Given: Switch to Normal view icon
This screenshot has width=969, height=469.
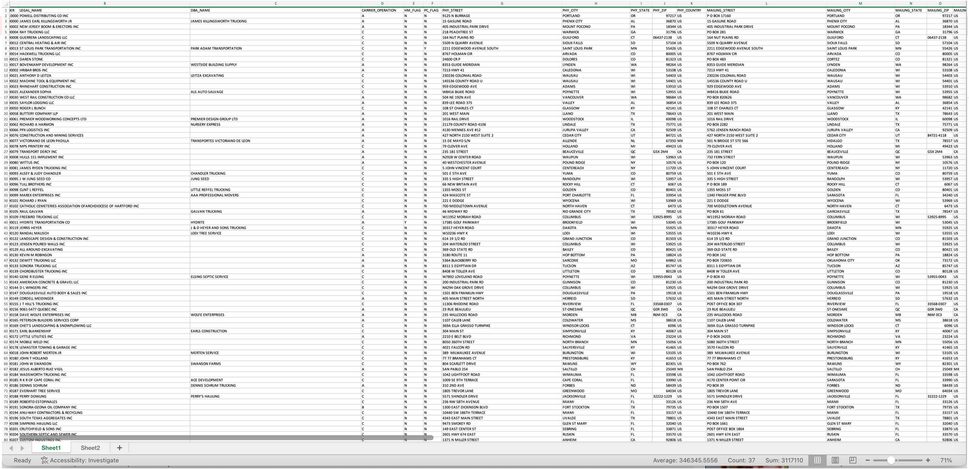Looking at the screenshot, I should (818, 460).
